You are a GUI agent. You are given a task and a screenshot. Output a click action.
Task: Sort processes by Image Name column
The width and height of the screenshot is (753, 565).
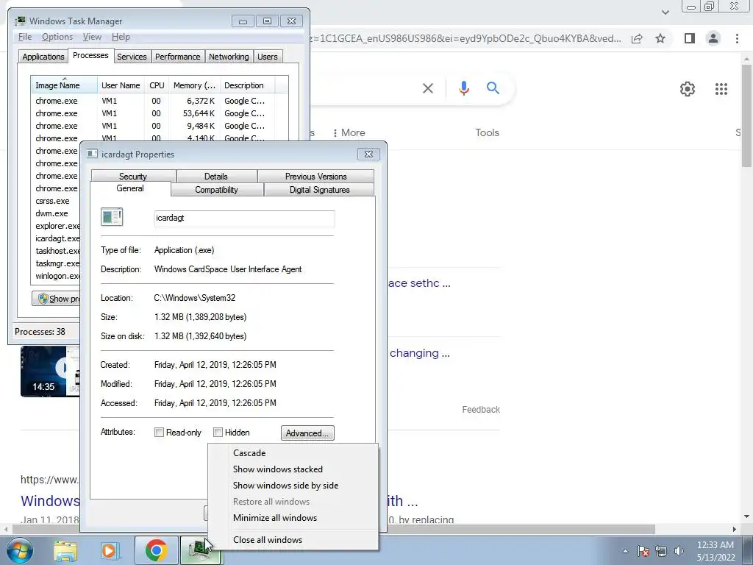(x=64, y=85)
